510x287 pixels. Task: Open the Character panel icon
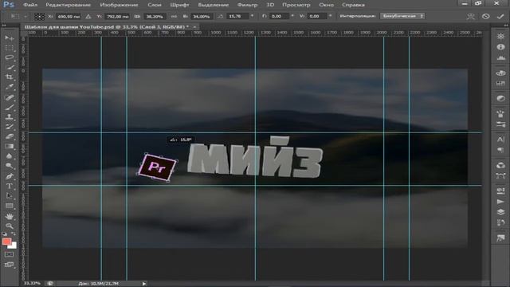(x=500, y=140)
